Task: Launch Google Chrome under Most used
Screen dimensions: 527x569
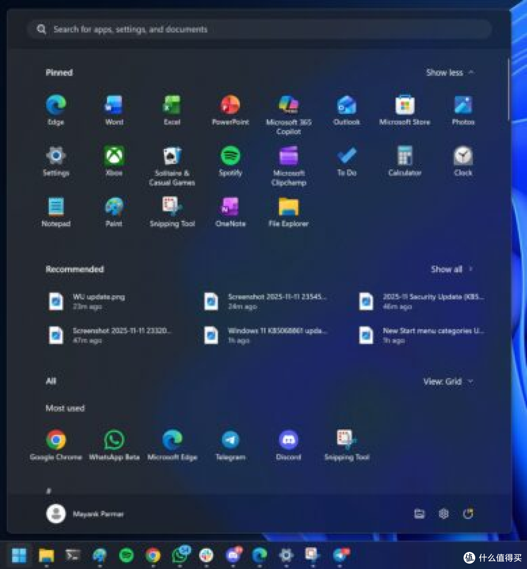Action: tap(56, 445)
